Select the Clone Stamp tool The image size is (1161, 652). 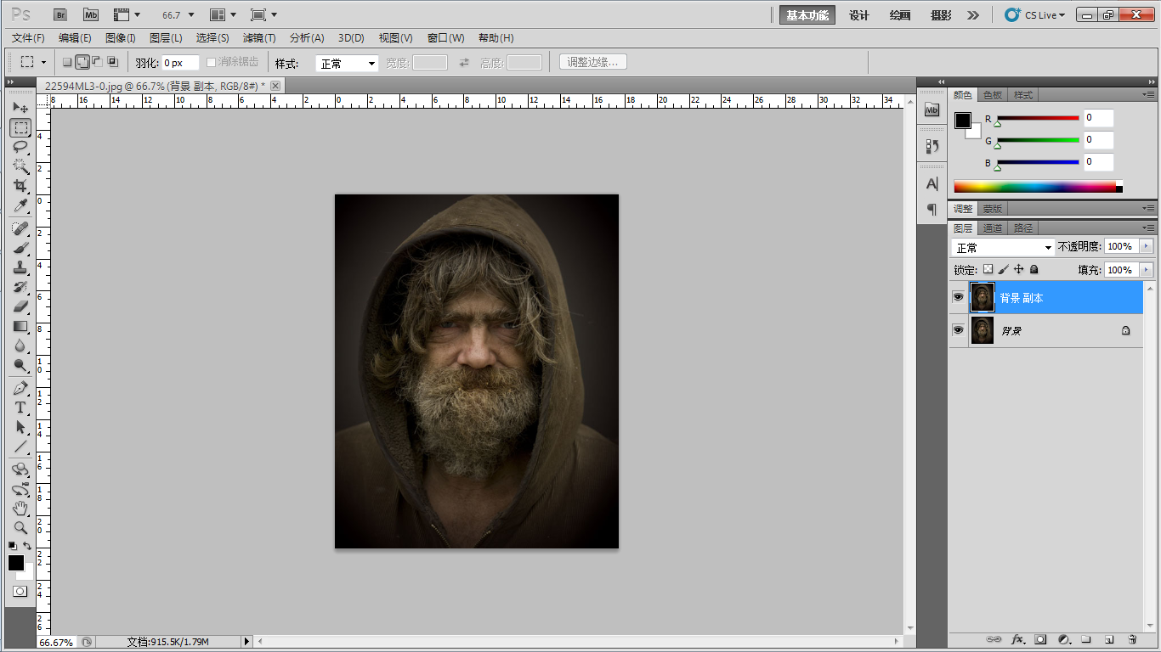pyautogui.click(x=20, y=267)
